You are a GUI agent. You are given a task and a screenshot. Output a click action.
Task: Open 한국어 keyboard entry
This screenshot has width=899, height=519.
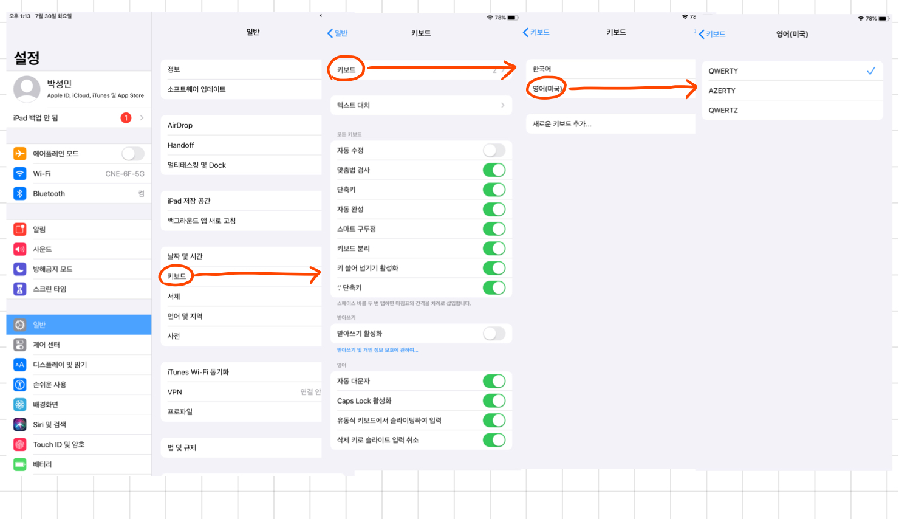point(610,69)
